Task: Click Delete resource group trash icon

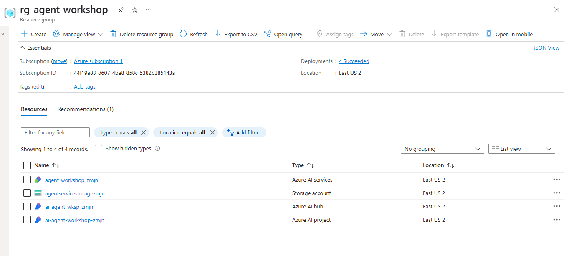Action: (113, 34)
